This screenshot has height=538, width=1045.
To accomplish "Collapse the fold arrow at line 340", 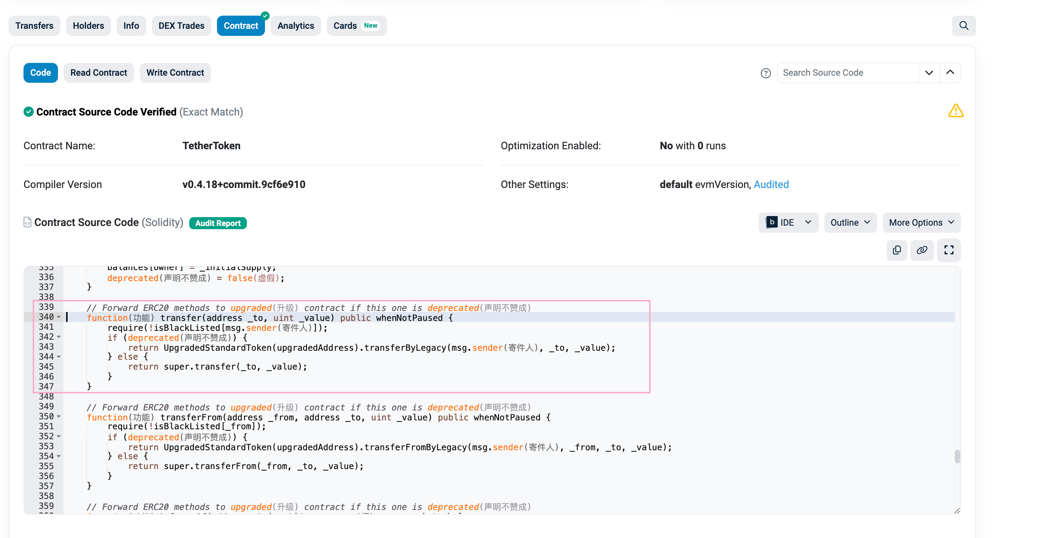I will point(59,317).
